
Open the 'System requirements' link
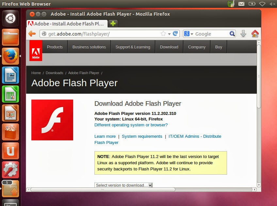click(x=142, y=136)
